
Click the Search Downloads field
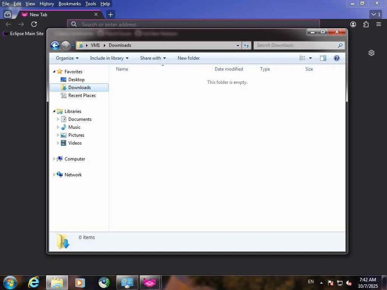pos(299,45)
